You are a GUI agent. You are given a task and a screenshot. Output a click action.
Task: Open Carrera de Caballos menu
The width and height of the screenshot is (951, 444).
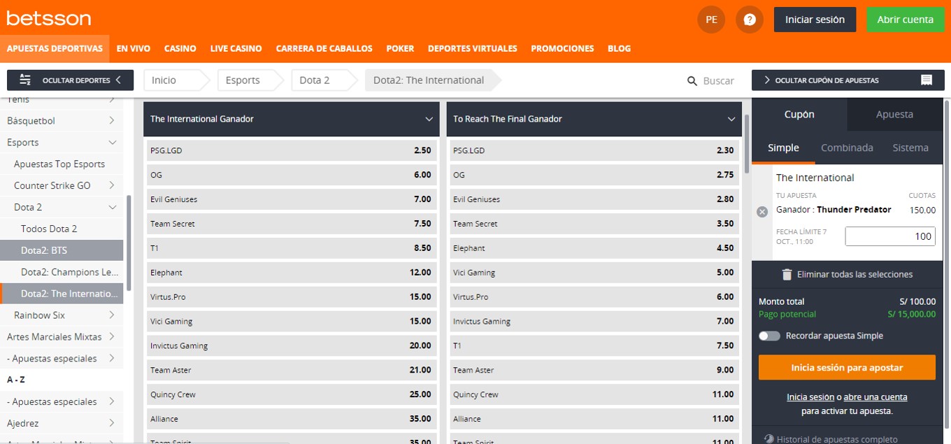coord(324,49)
